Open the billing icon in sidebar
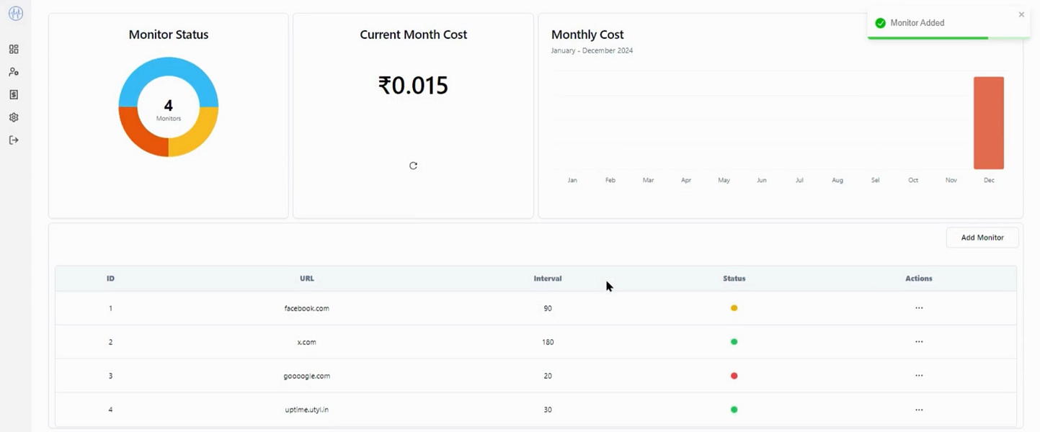1040x432 pixels. (14, 95)
